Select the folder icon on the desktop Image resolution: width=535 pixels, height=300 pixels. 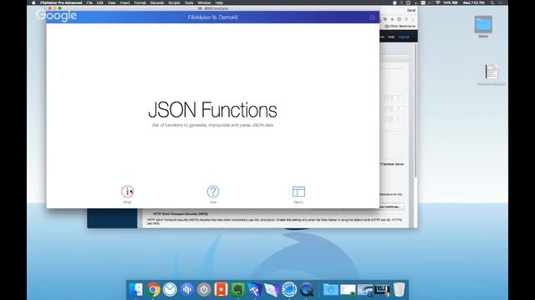point(483,24)
